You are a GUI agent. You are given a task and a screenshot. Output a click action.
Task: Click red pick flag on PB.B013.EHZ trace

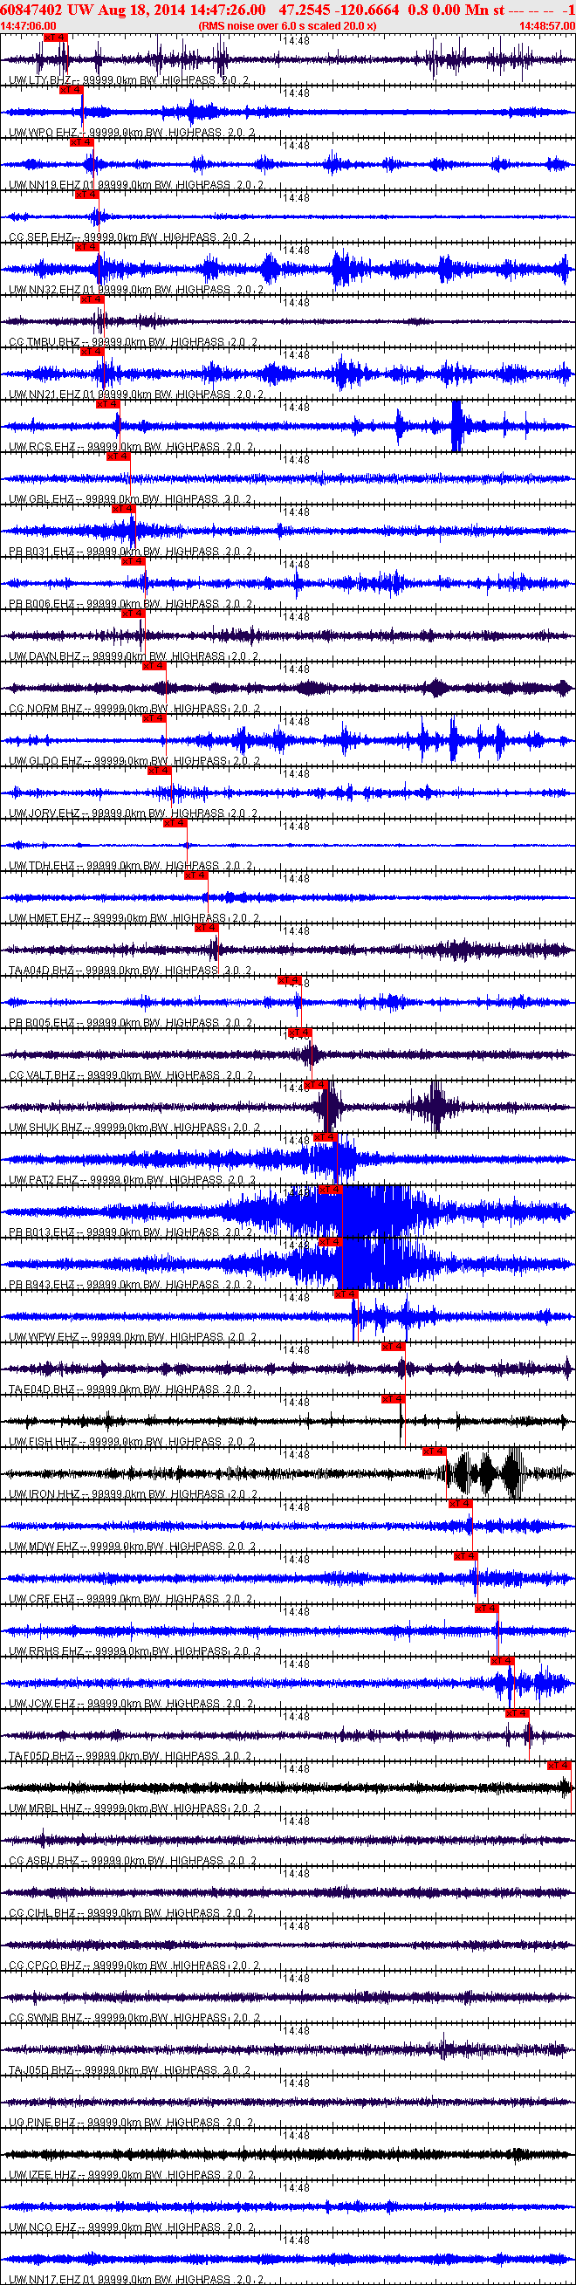330,1190
